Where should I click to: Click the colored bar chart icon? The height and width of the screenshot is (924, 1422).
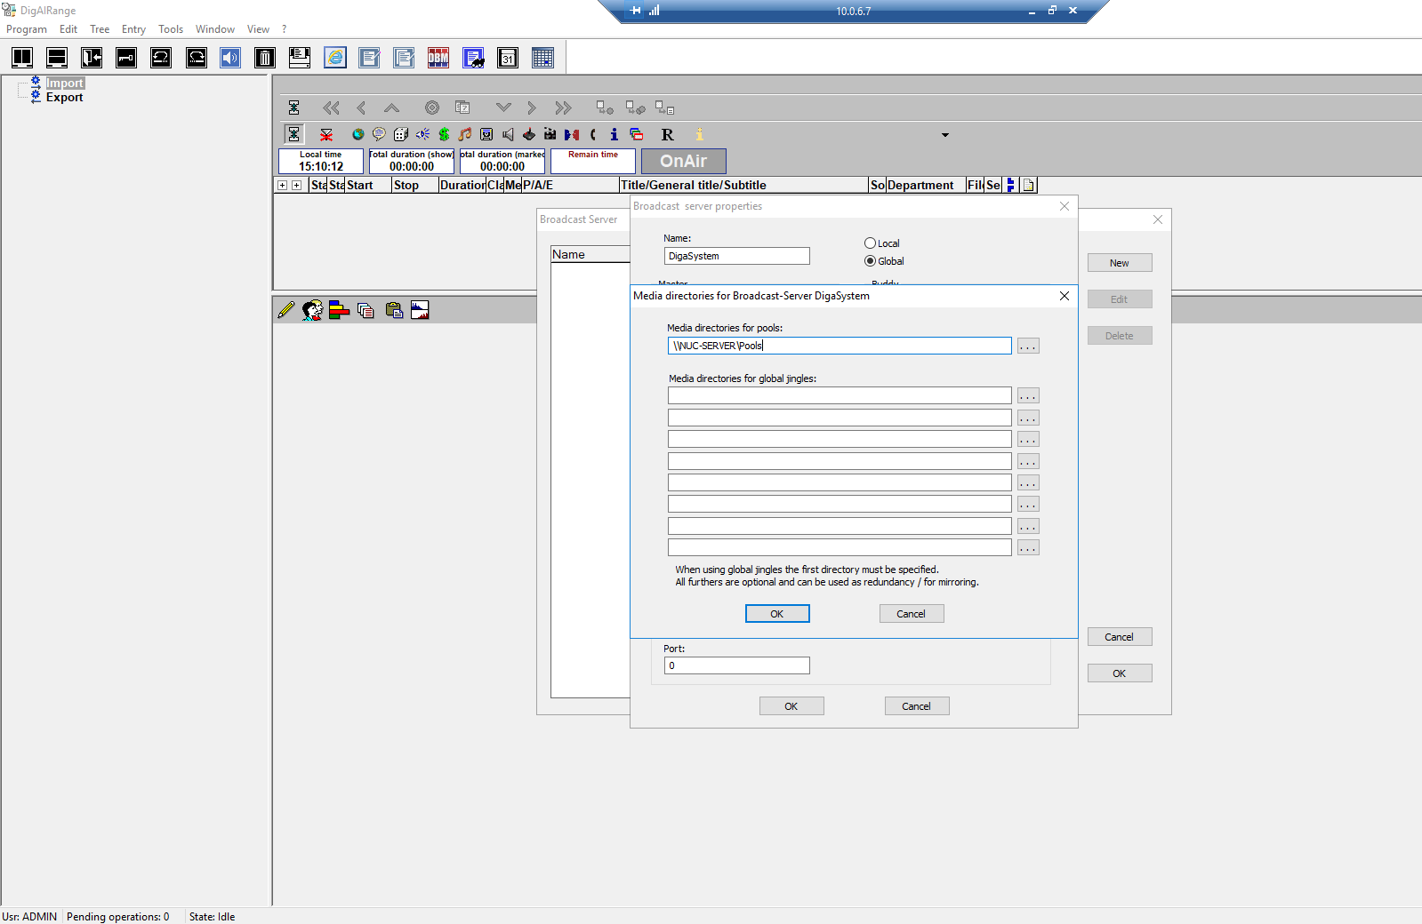pyautogui.click(x=339, y=310)
